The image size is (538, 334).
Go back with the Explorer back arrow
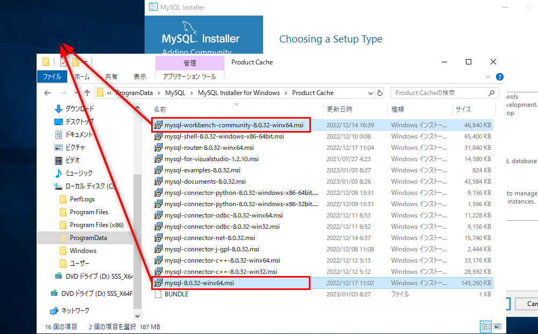tap(47, 93)
